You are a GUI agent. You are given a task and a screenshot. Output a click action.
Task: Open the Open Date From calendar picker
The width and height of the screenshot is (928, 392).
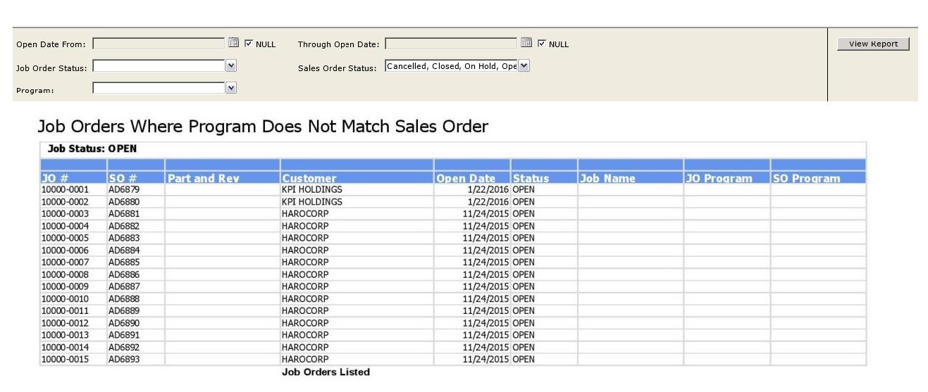pyautogui.click(x=234, y=44)
